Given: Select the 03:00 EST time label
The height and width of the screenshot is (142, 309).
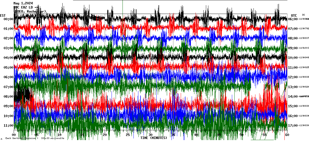Looking at the screenshot, I should [8, 48].
